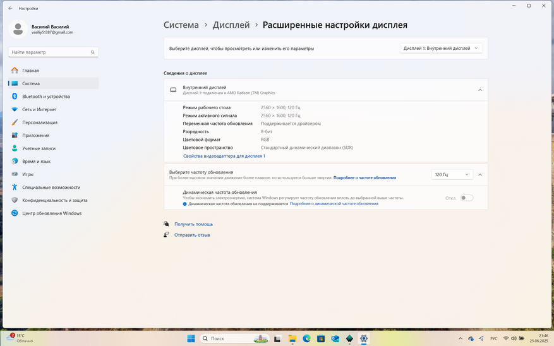The height and width of the screenshot is (346, 554).
Task: Click the Игры gamepad icon
Action: point(15,174)
